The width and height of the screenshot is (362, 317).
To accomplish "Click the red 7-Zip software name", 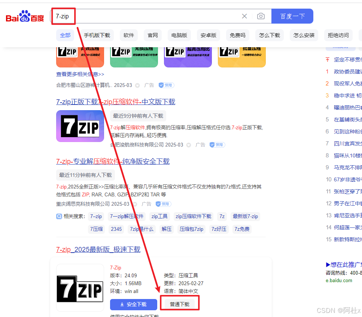I will click(116, 268).
